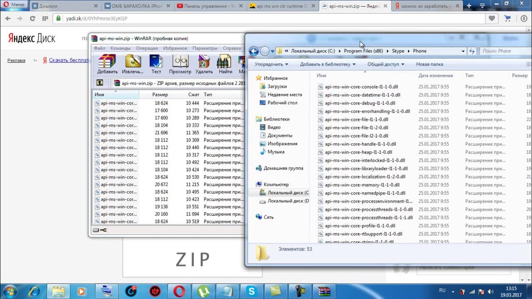The width and height of the screenshot is (532, 299).
Task: Expand breadcrumb arrow after Локальный диск (C:)
Action: coord(339,51)
